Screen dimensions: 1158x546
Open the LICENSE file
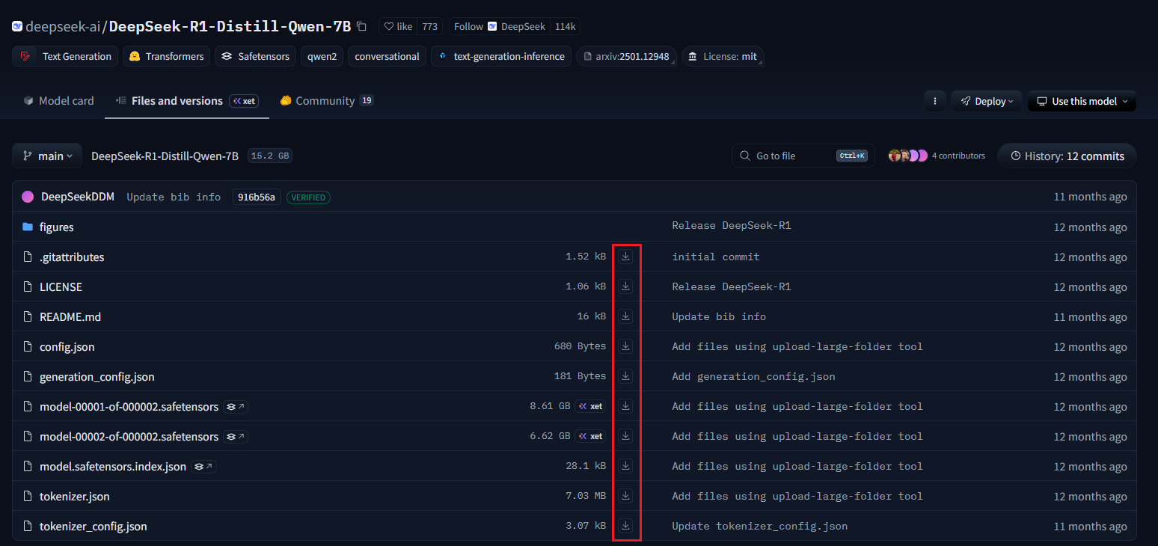tap(61, 286)
